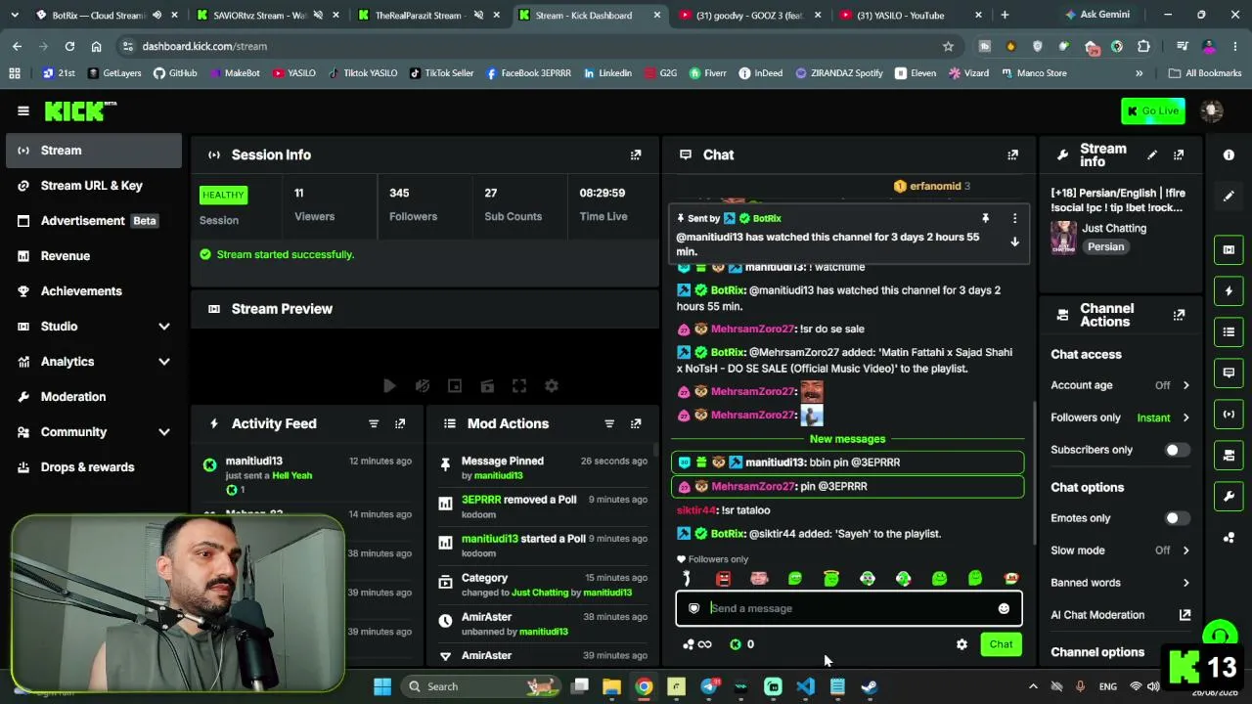
Task: Collapse the pinned message with the down arrow
Action: pyautogui.click(x=1014, y=242)
